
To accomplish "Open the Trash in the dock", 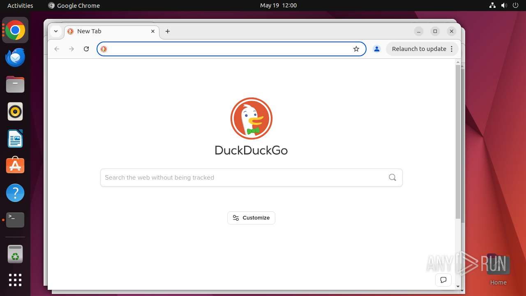I will (15, 254).
